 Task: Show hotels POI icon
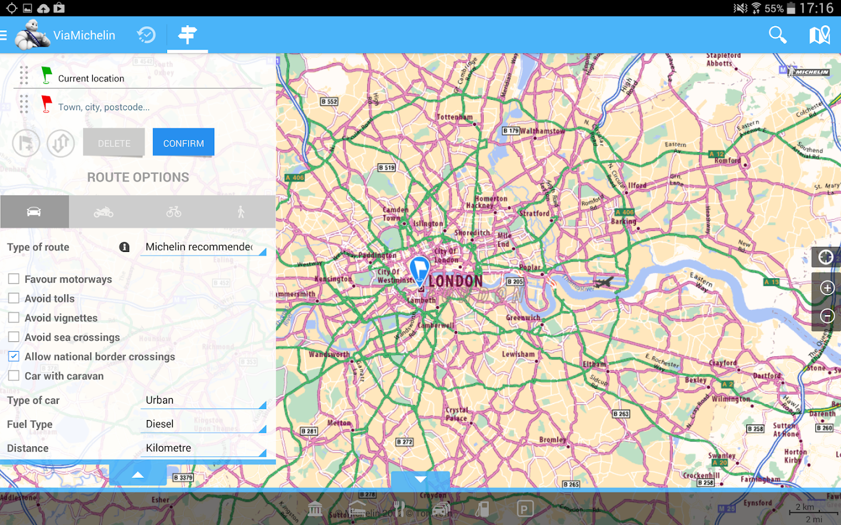click(357, 509)
